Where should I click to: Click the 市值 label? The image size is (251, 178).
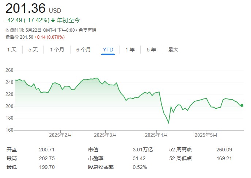pyautogui.click(x=93, y=150)
